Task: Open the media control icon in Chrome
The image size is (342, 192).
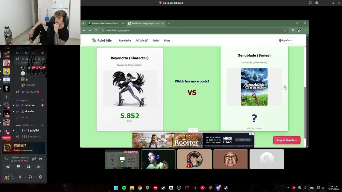Action: coord(293,30)
